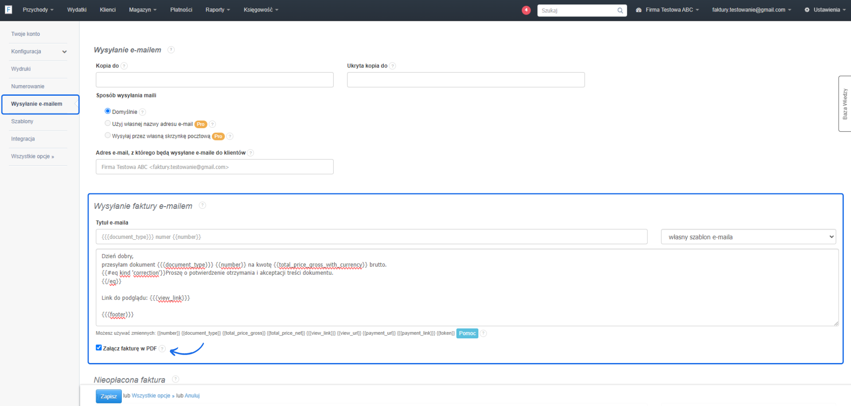The height and width of the screenshot is (406, 851).
Task: Open the Magazyn dropdown menu
Action: coord(143,10)
